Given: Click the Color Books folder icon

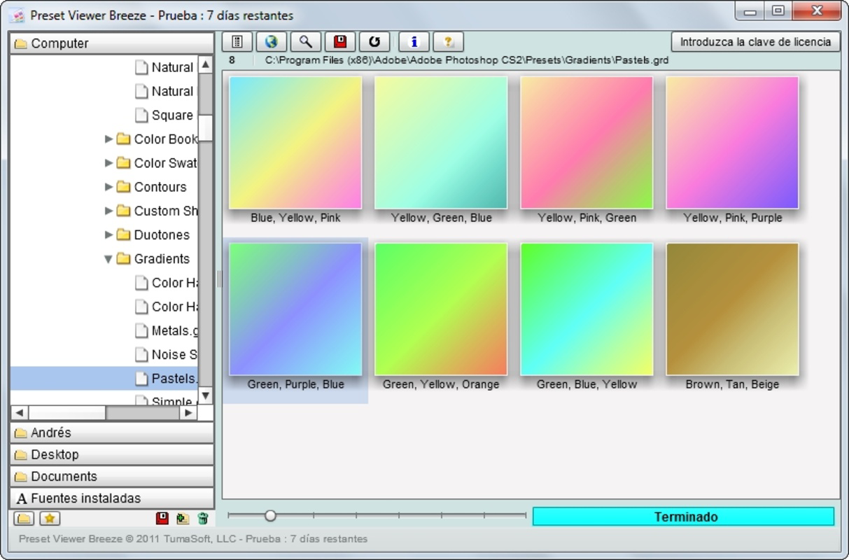Looking at the screenshot, I should [x=123, y=139].
